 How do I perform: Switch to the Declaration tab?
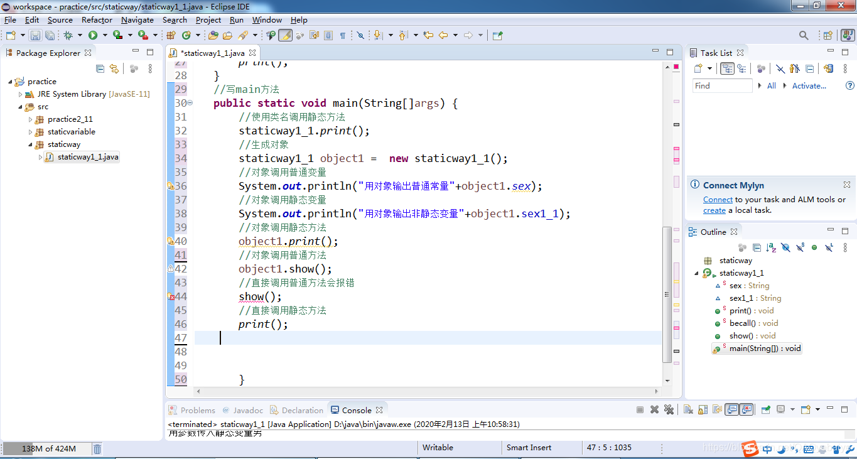[297, 410]
